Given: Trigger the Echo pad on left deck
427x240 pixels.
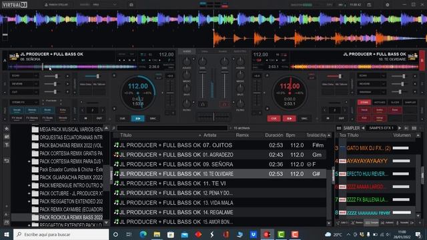Looking at the screenshot, I should 63,110.
